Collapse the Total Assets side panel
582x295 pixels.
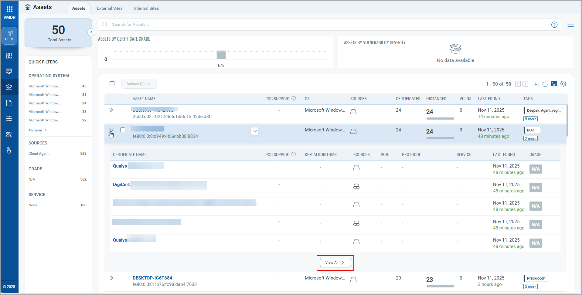coord(91,32)
